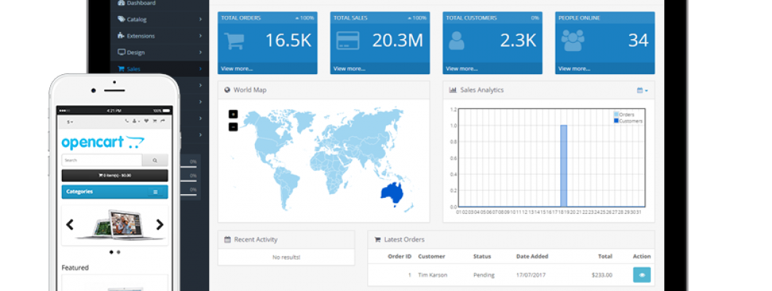772x291 pixels.
Task: Zoom out on the World Map
Action: pos(233,127)
